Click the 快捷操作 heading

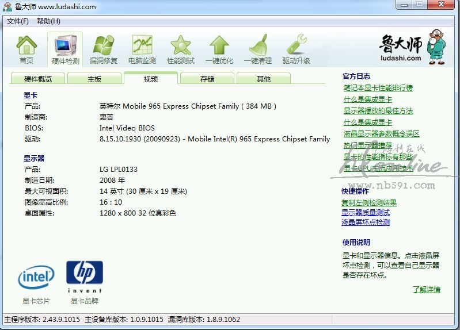[x=355, y=191]
